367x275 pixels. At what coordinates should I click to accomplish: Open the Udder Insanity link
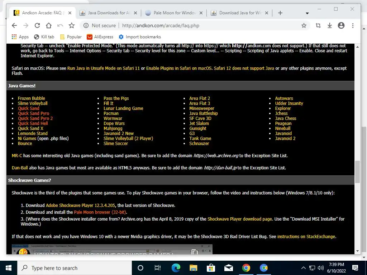(289, 103)
